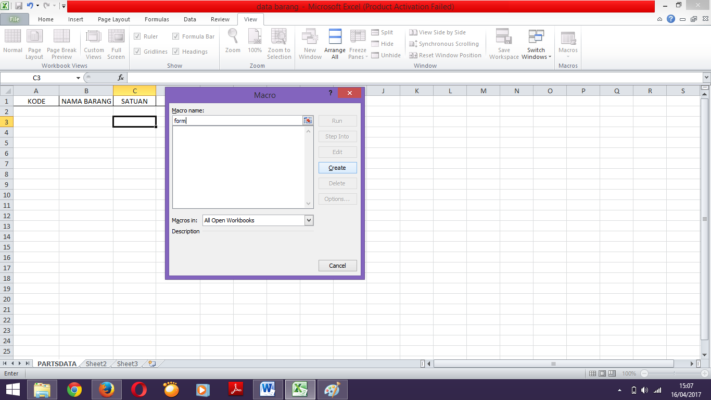Open Firefox from the taskbar
711x400 pixels.
(107, 389)
